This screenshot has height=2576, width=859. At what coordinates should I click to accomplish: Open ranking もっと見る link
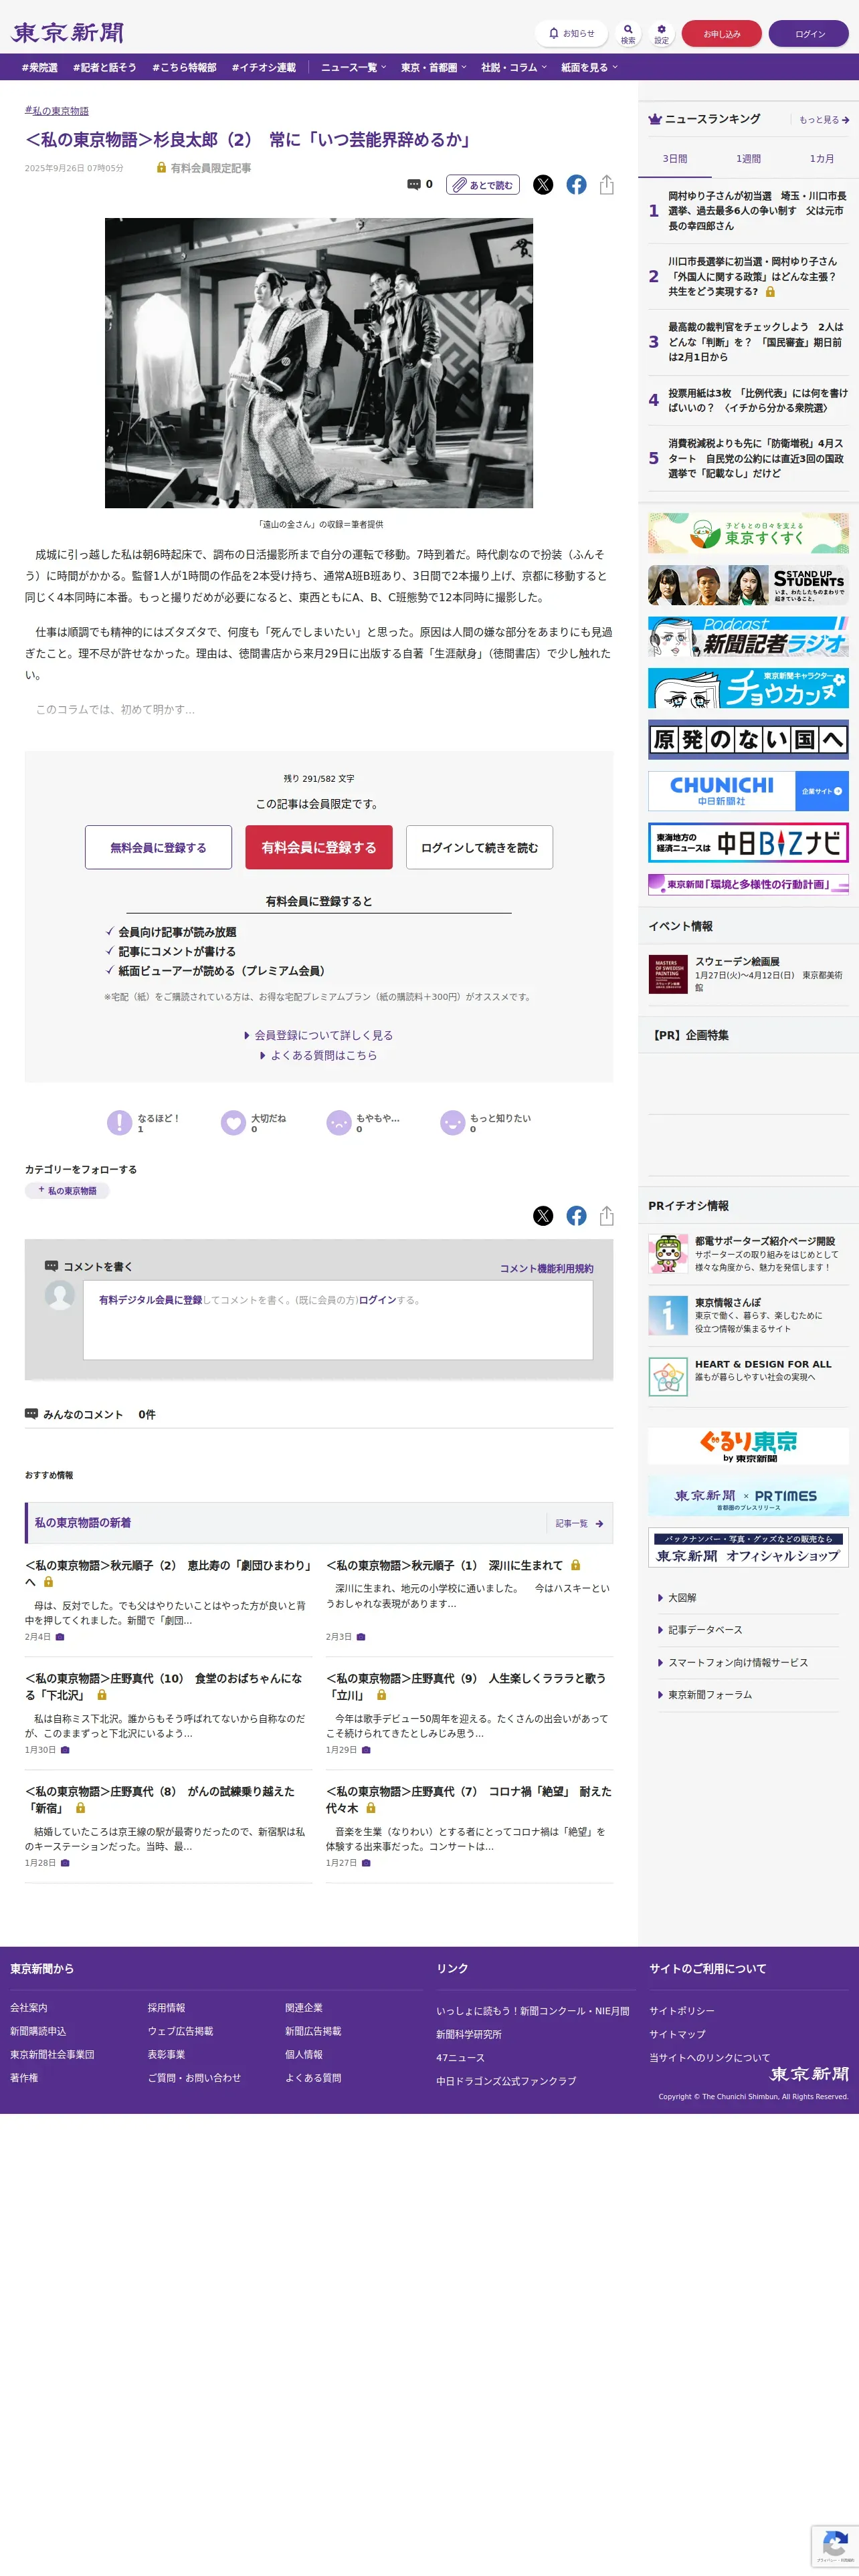(824, 120)
